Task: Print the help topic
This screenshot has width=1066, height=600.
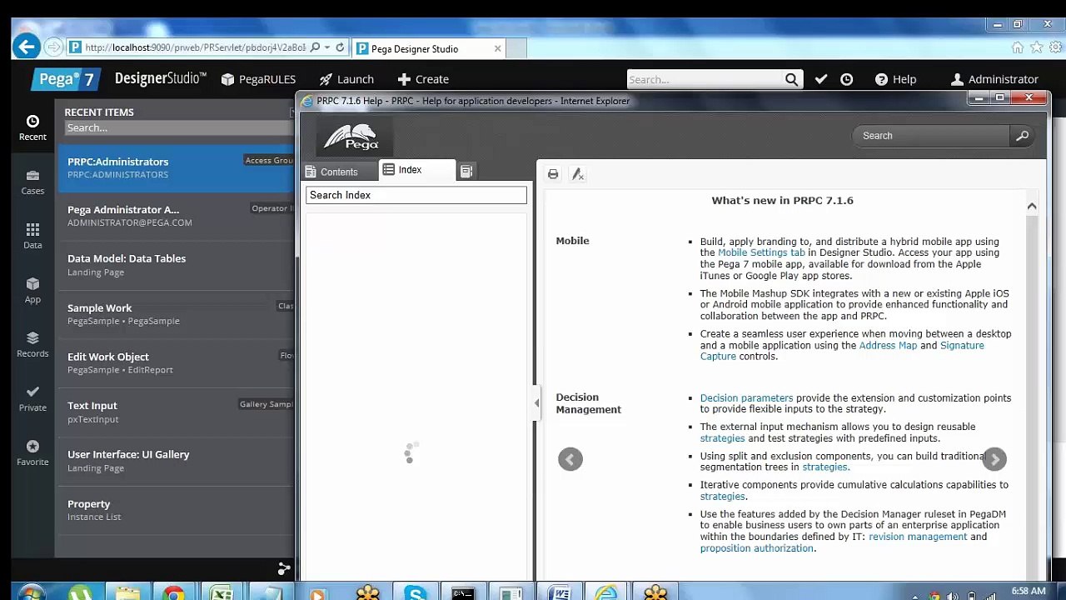Action: (553, 174)
